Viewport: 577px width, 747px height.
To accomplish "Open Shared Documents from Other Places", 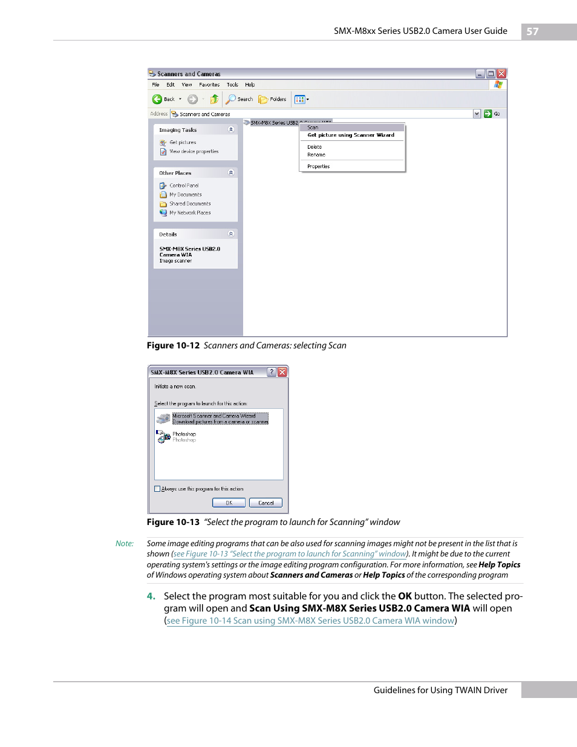I will click(190, 204).
